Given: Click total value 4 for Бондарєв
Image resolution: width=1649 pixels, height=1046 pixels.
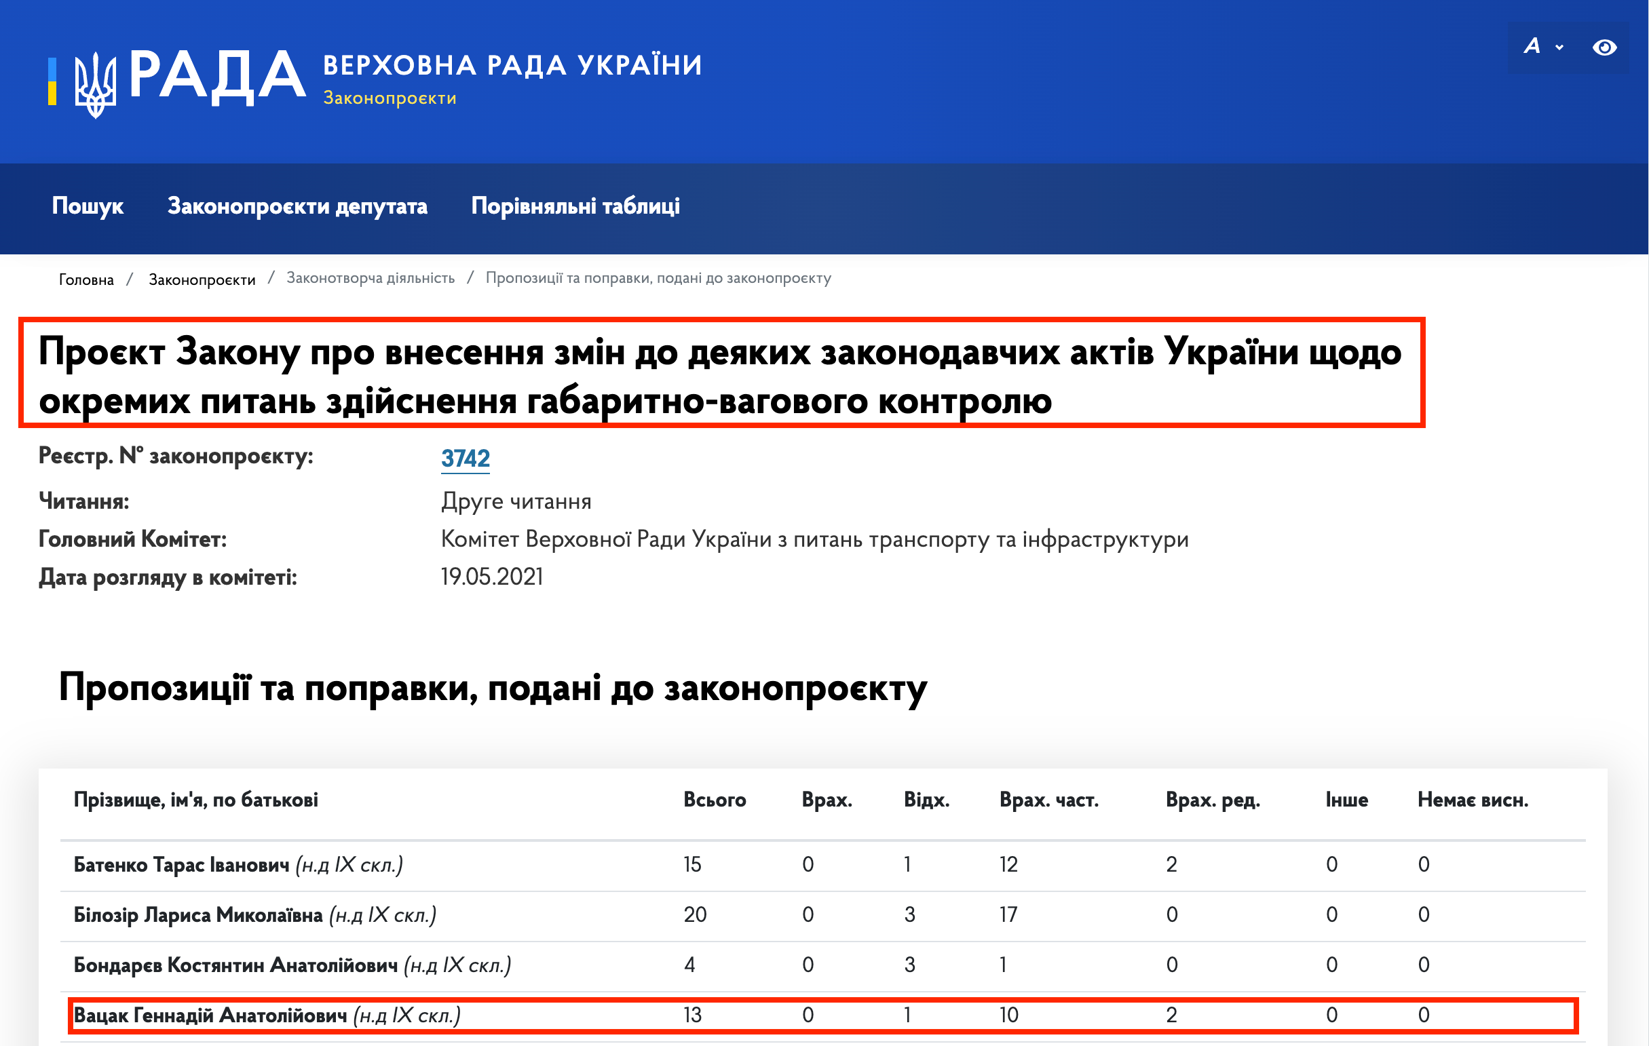Looking at the screenshot, I should (x=689, y=965).
